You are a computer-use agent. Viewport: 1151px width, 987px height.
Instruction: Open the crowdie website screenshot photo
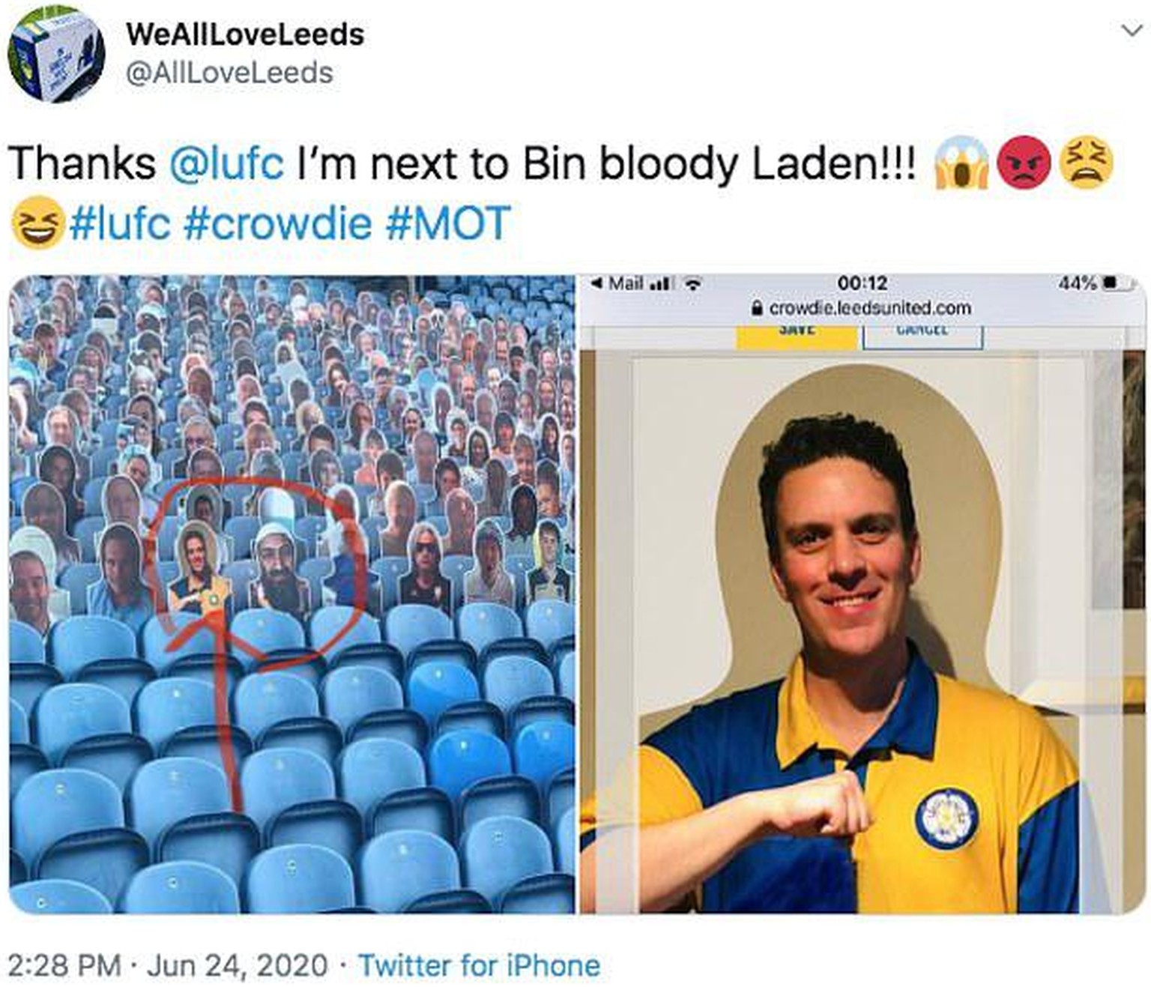[863, 594]
